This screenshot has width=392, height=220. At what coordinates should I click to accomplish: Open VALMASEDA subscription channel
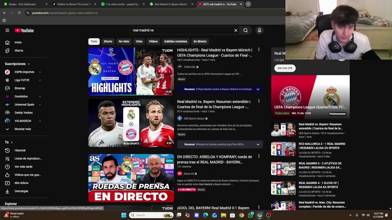click(x=23, y=121)
